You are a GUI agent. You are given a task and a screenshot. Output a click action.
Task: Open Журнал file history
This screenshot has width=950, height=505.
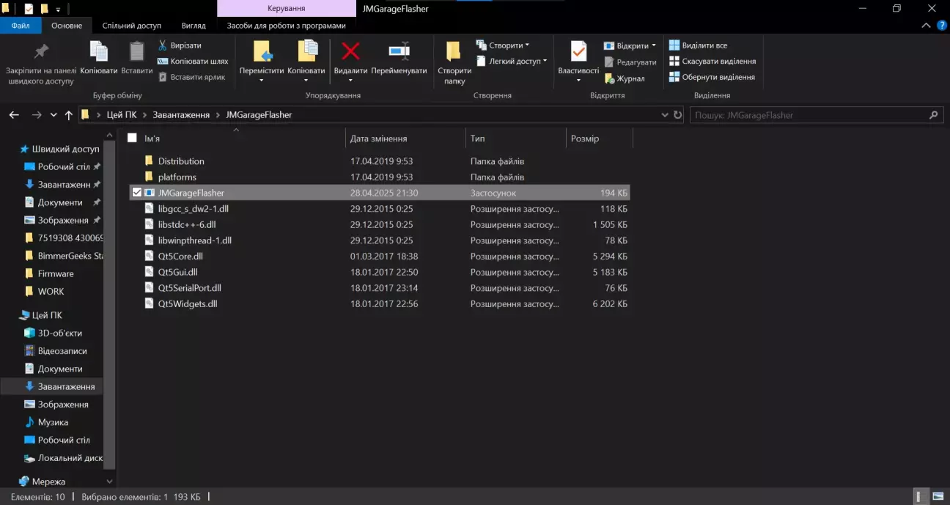click(625, 78)
